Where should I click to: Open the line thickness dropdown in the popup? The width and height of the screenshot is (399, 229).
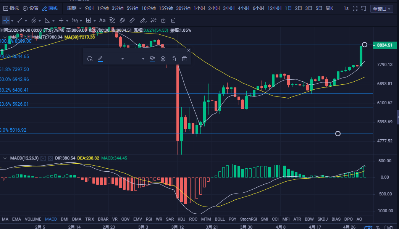(x=137, y=59)
